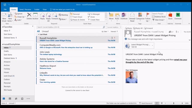Click the Reply ribbon button

43,16
